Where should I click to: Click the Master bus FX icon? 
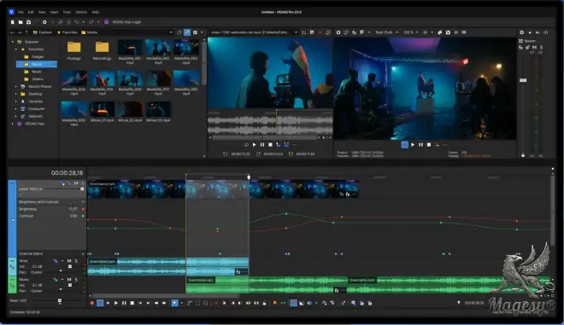(520, 47)
